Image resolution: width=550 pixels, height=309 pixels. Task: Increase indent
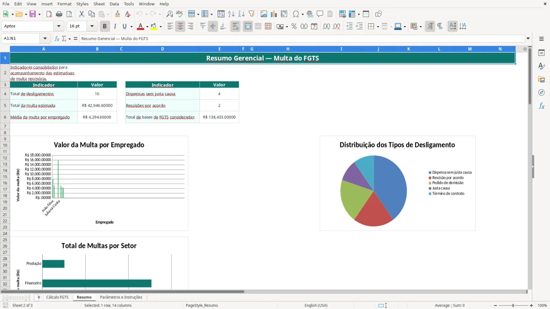349,27
